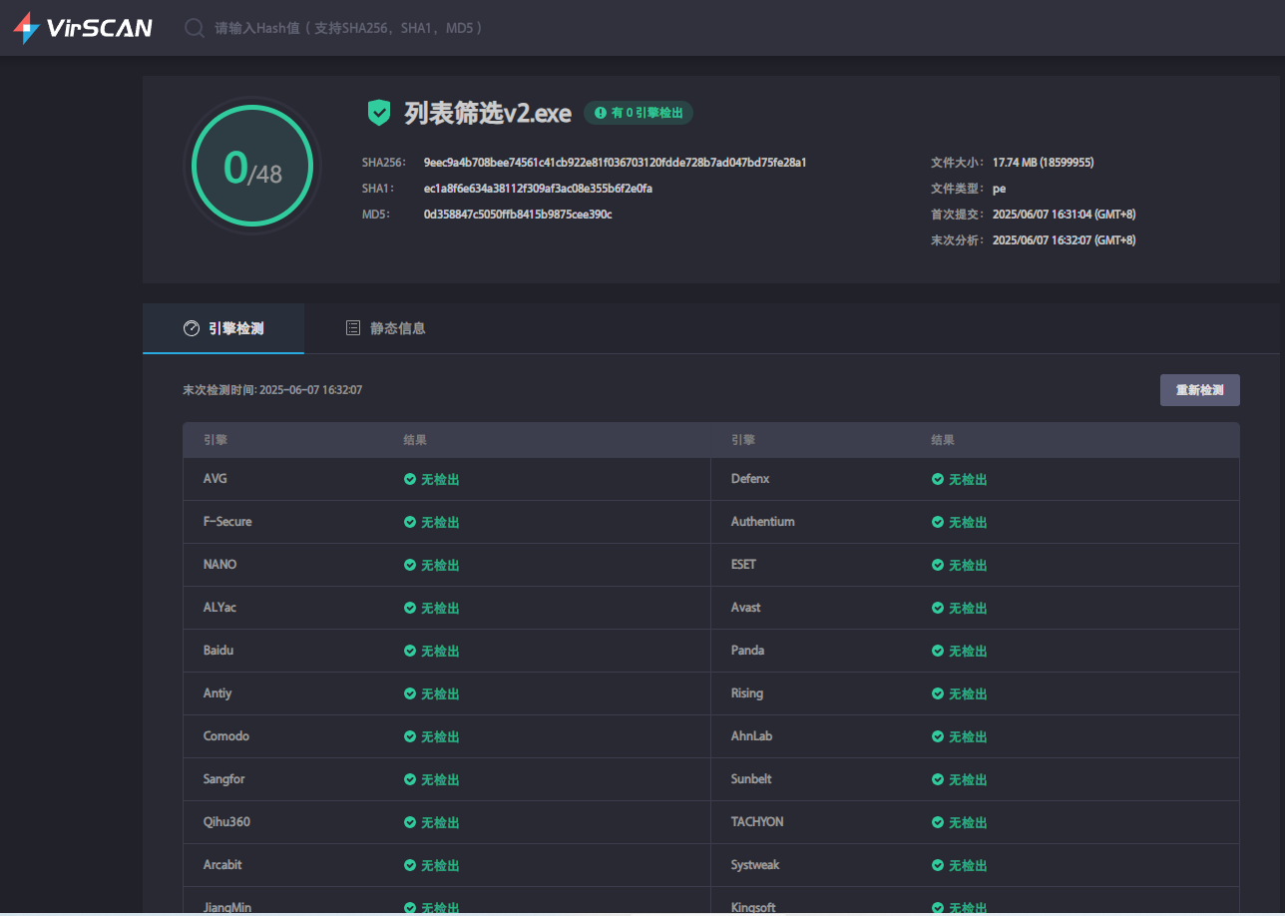This screenshot has height=916, width=1285.
Task: Click the green shield icon beside file name
Action: click(379, 113)
